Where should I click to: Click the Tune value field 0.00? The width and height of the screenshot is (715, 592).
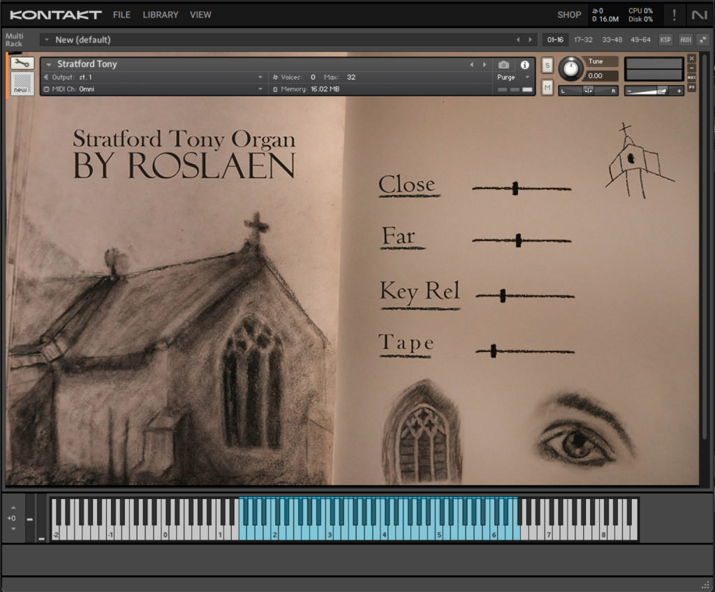pyautogui.click(x=600, y=75)
